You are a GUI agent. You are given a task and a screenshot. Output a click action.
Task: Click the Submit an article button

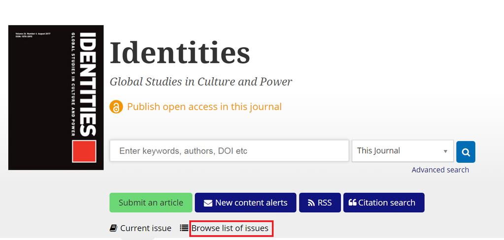point(151,203)
